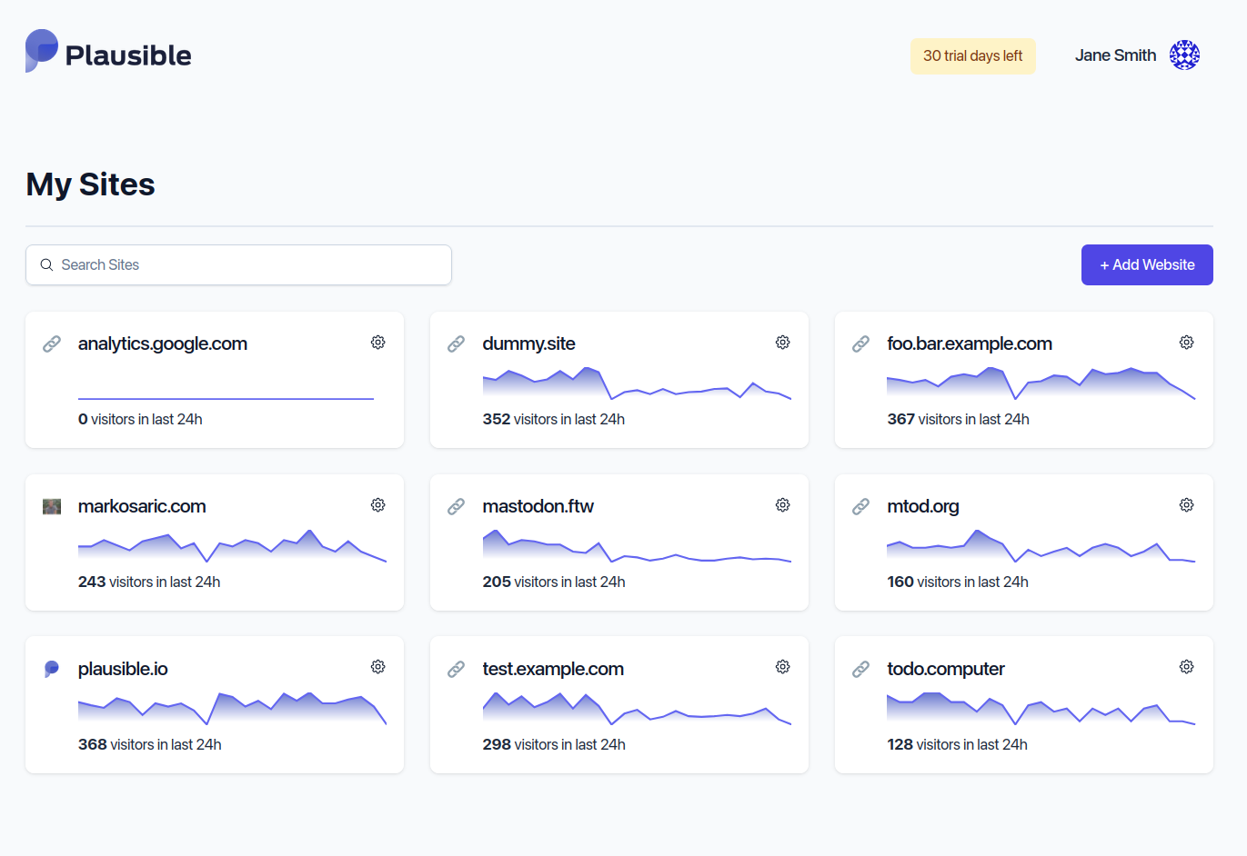Click the gear icon on foo.bar.example.com card

click(1186, 343)
